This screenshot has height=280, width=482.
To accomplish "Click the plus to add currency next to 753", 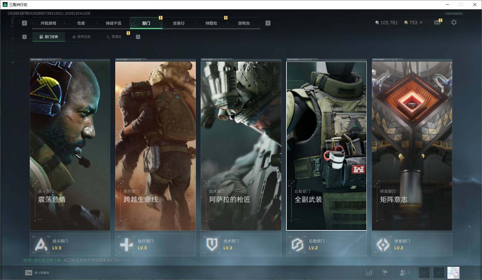I will [x=421, y=23].
